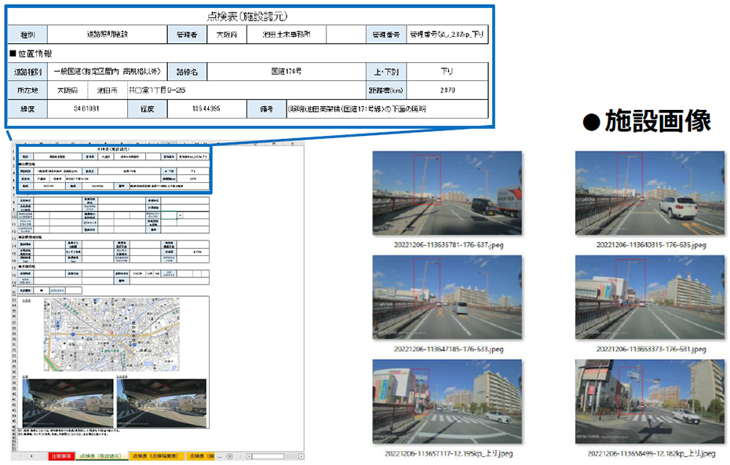This screenshot has width=730, height=465.
Task: Switch to the 点検表（施設諸元） sheet tab
Action: (100, 456)
